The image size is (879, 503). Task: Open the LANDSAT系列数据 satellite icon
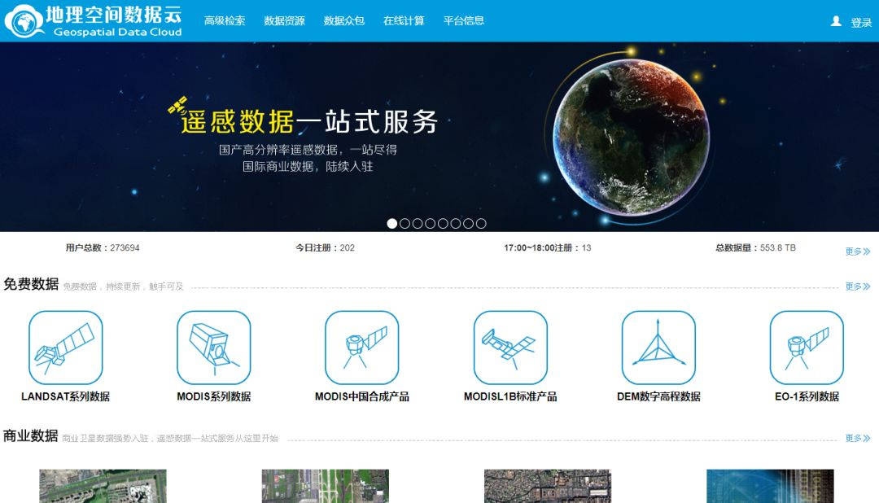point(66,348)
